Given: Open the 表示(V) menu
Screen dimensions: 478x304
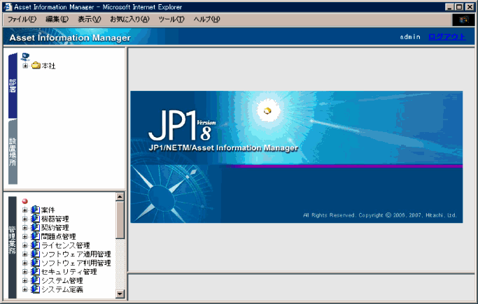Looking at the screenshot, I should 90,20.
